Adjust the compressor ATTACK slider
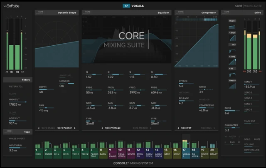This screenshot has width=266, height=168. (x=186, y=84)
